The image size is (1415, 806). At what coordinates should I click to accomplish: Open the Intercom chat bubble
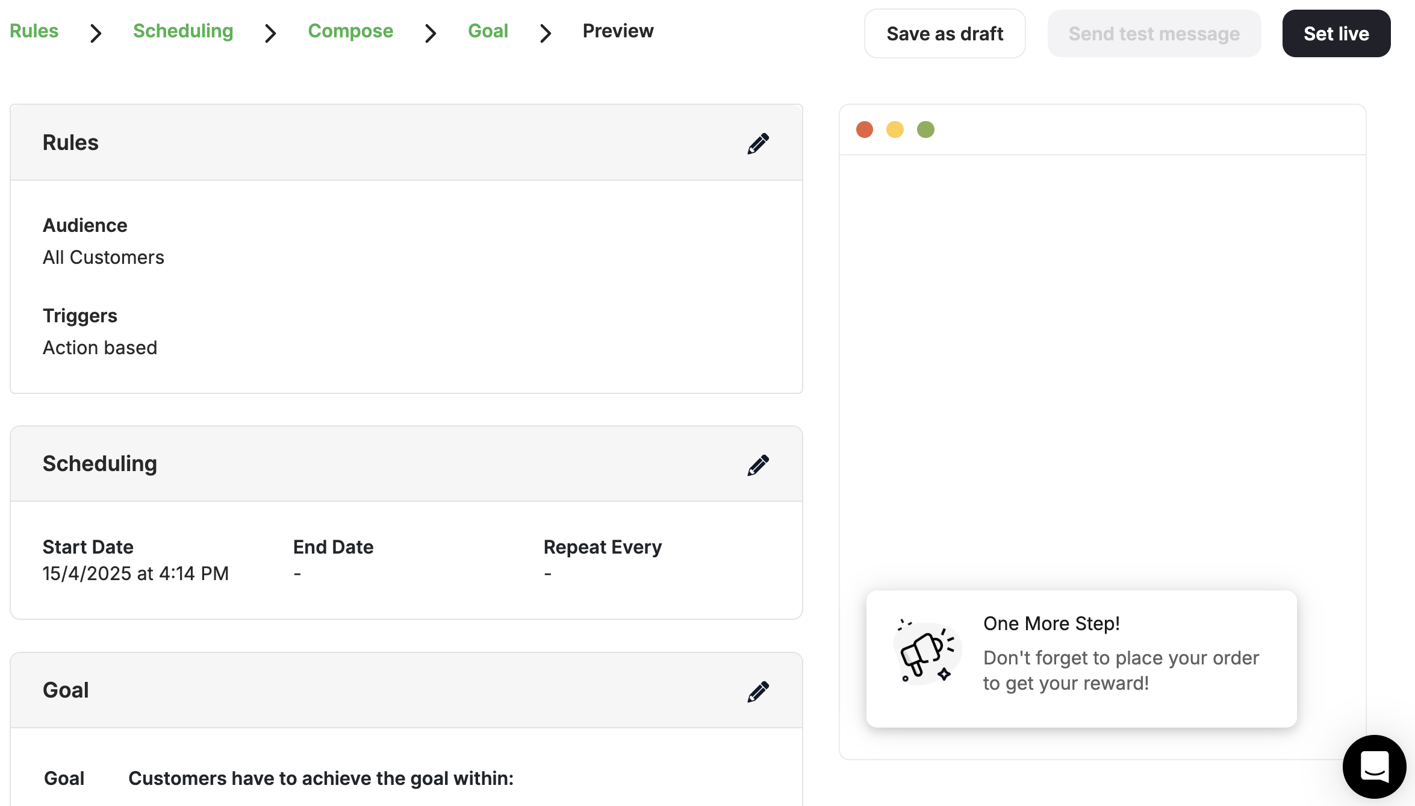[1373, 766]
